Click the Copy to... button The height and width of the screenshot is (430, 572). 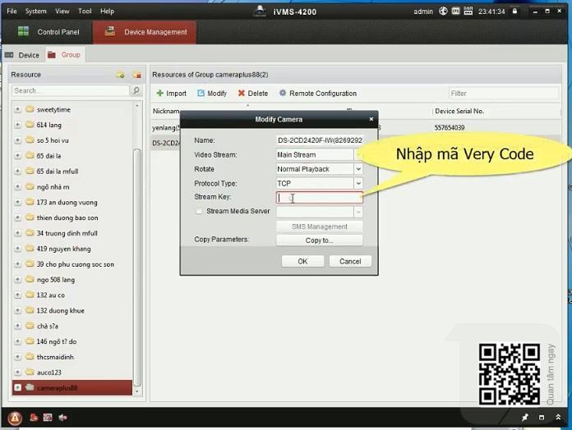[319, 240]
